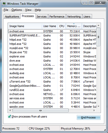Screen dimensions: 108x133
Task: Maximize the Task Manager window
Action: [x=91, y=3]
